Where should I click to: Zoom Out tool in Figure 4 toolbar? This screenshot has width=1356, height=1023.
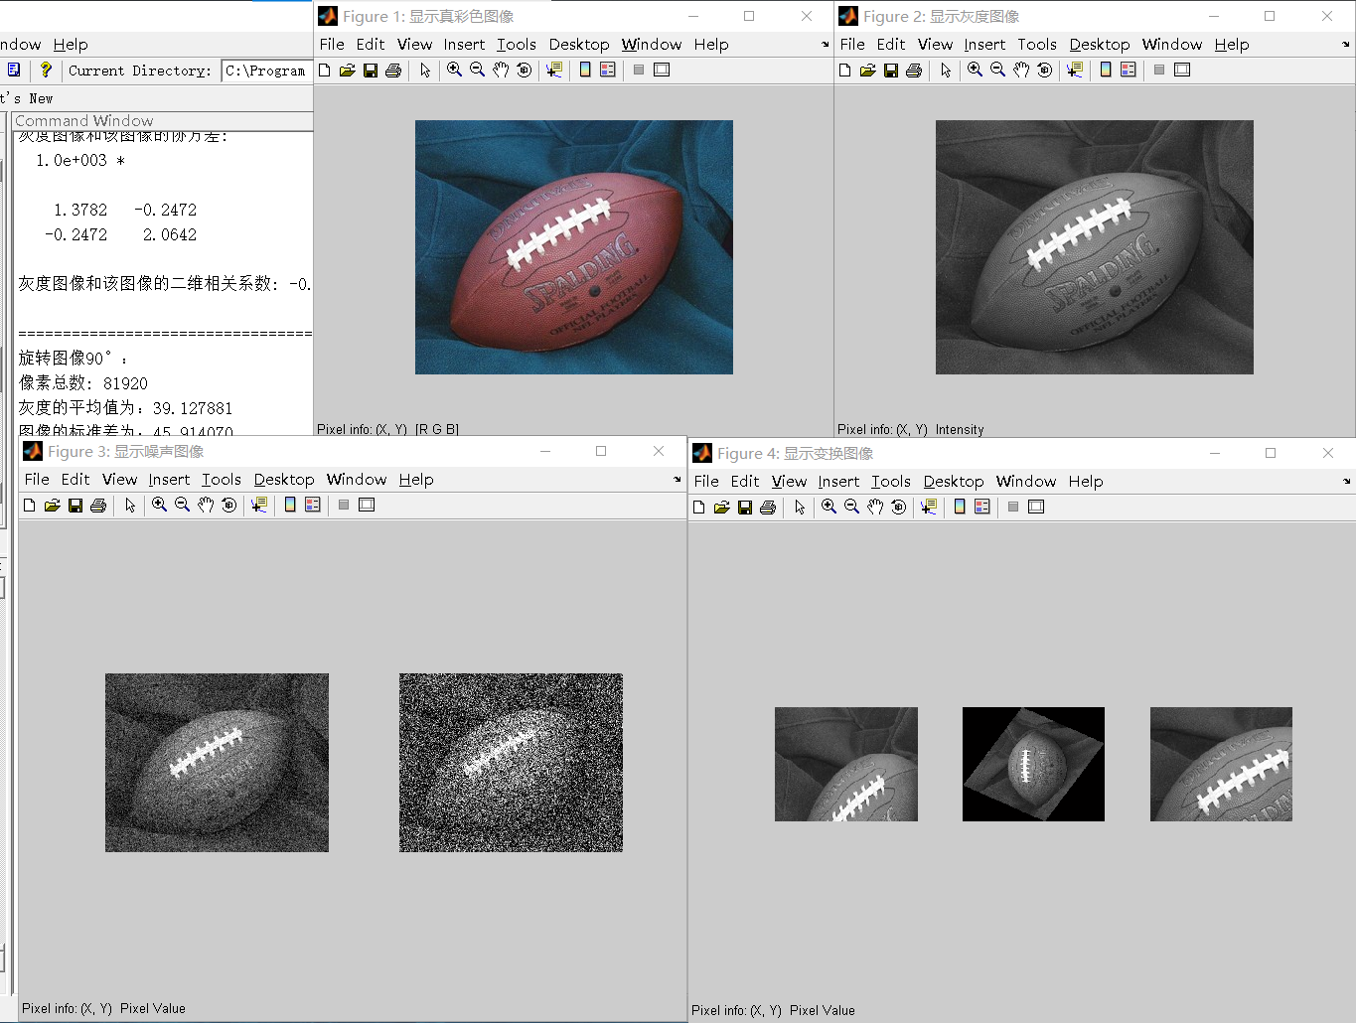[x=851, y=508]
